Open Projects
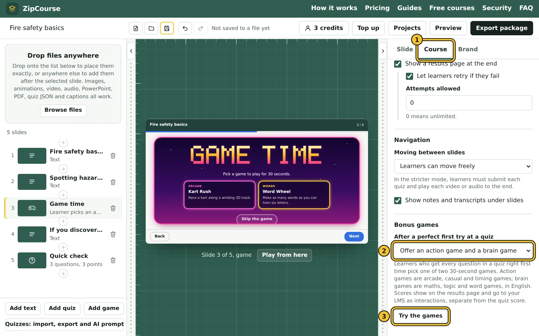This screenshot has width=539, height=336. coord(407,28)
